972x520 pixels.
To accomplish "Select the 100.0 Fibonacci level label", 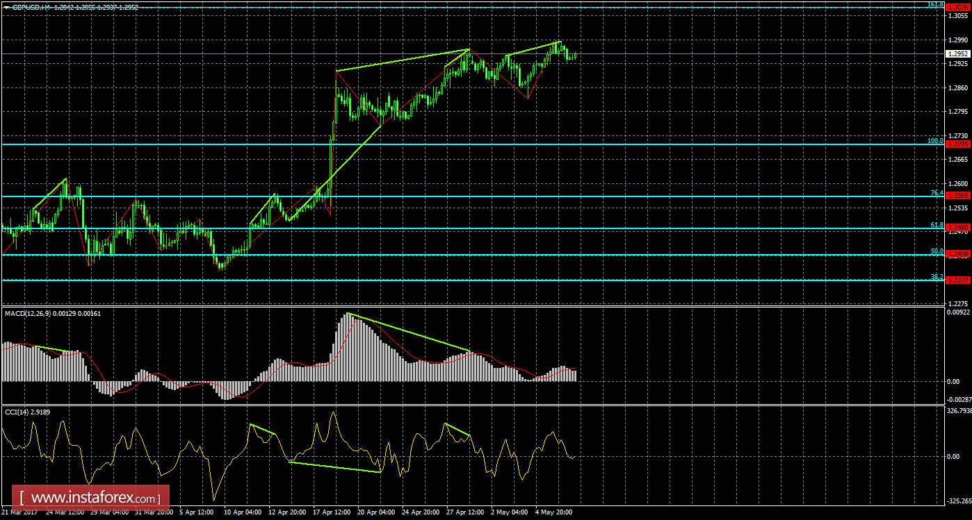I will pos(935,141).
